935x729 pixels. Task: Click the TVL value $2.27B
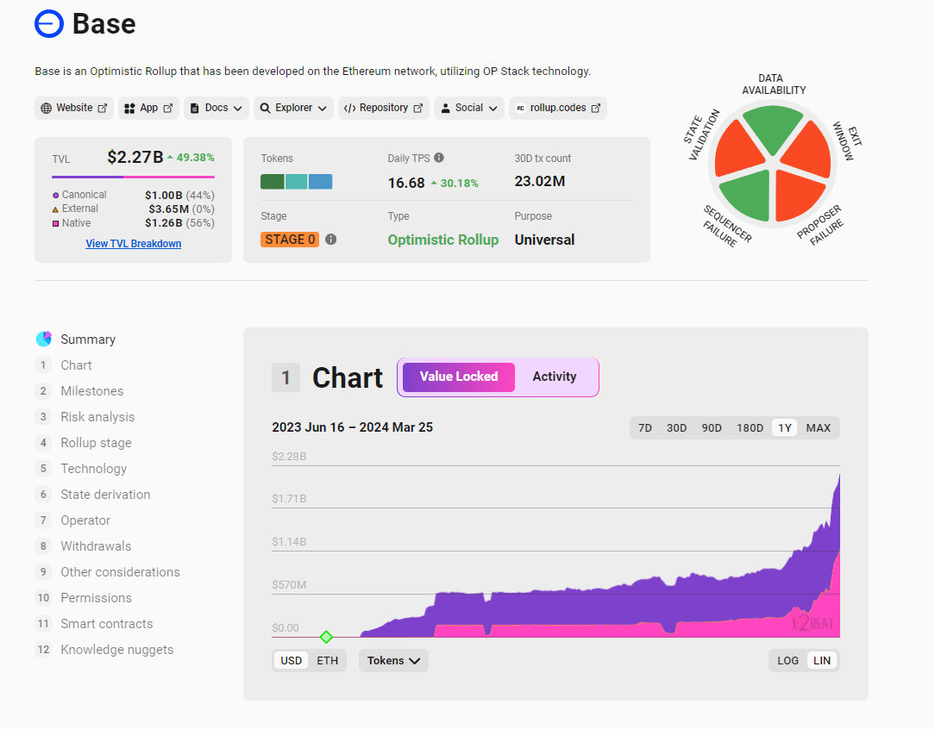click(x=135, y=157)
